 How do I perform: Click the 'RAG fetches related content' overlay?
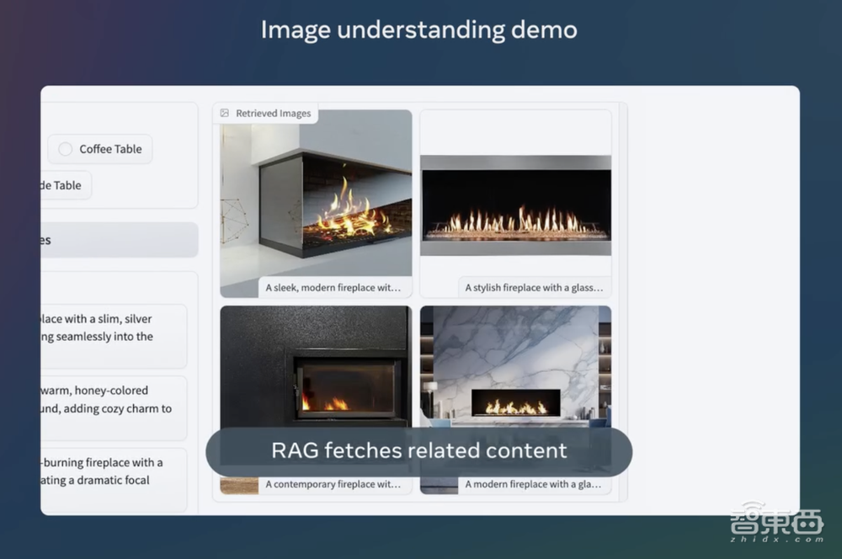[x=418, y=451]
